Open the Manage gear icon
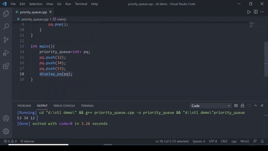 coord(6,131)
